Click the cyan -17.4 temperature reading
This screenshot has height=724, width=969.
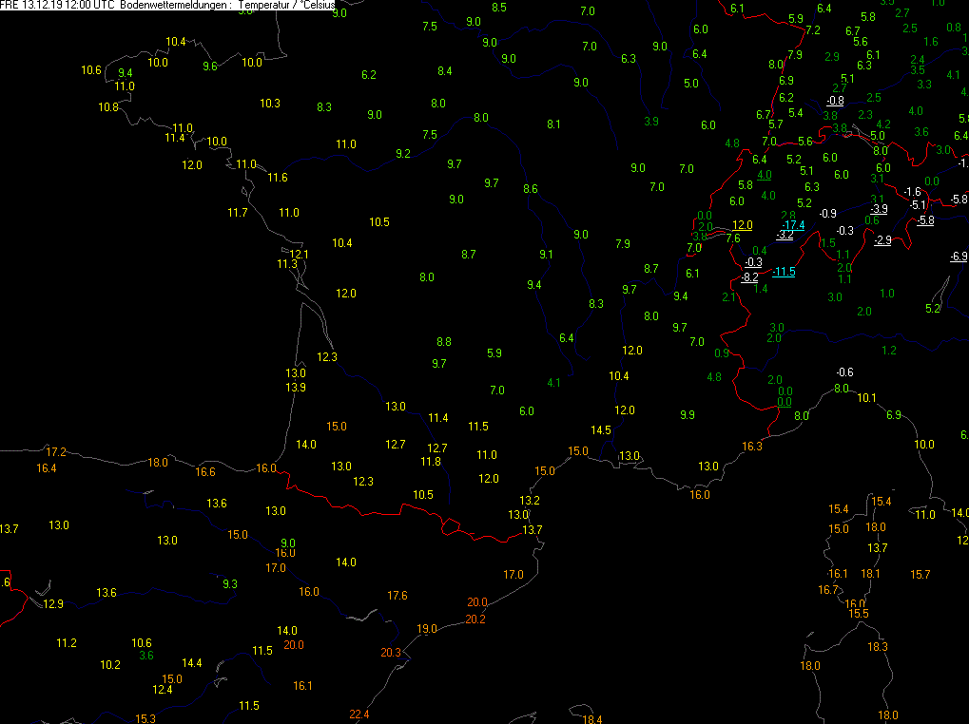[x=794, y=225]
